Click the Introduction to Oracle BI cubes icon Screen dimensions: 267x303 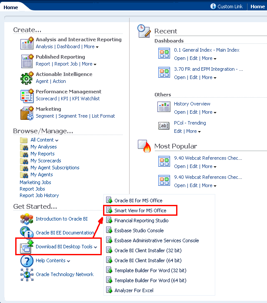27,219
